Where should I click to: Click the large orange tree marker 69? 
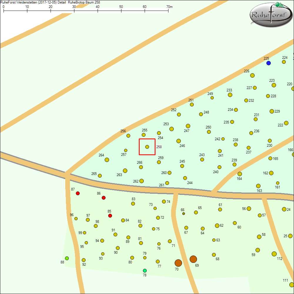[193, 259]
